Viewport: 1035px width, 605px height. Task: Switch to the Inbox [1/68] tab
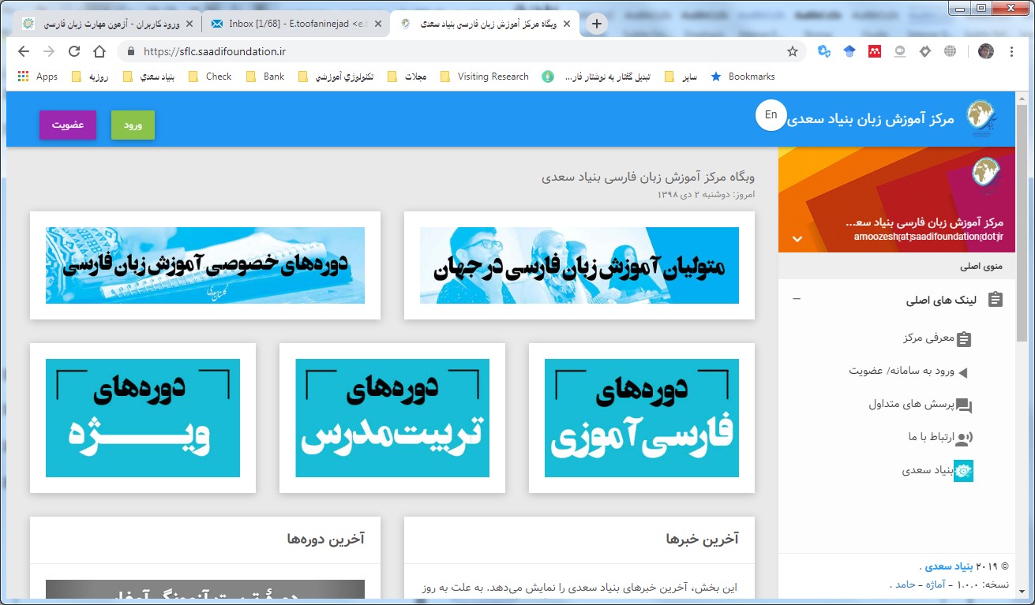(x=296, y=24)
